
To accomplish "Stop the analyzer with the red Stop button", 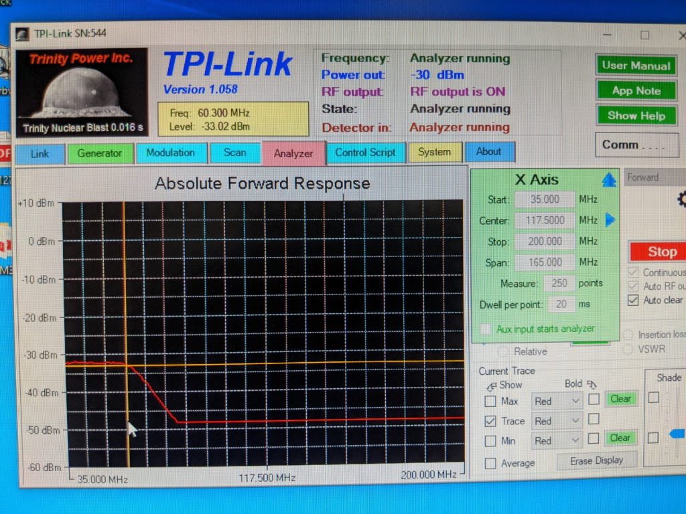I will coord(659,252).
